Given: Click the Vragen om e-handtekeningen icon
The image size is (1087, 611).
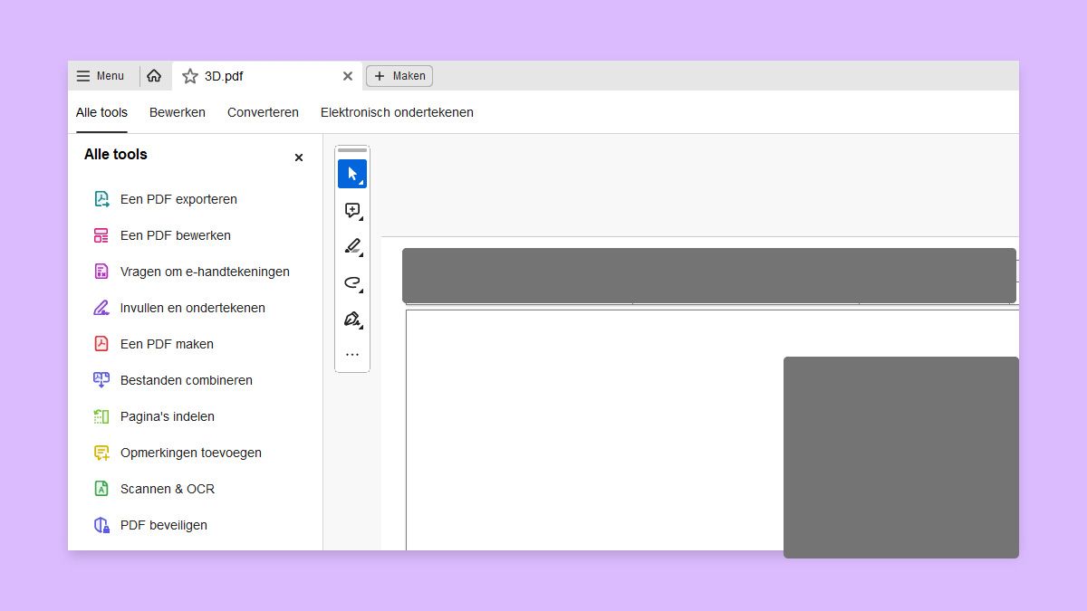Looking at the screenshot, I should (101, 272).
